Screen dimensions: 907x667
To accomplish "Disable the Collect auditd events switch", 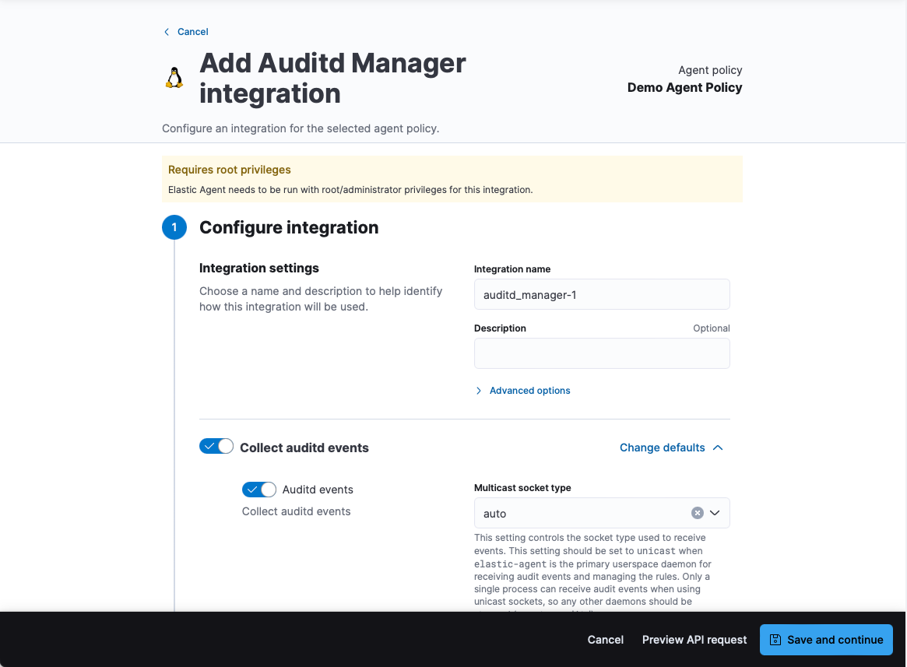I will 216,447.
